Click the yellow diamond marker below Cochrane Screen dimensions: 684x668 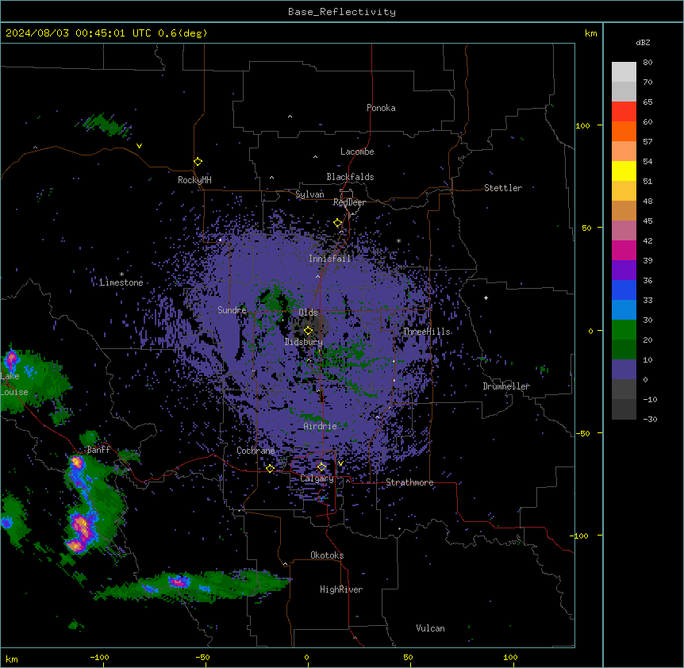270,468
